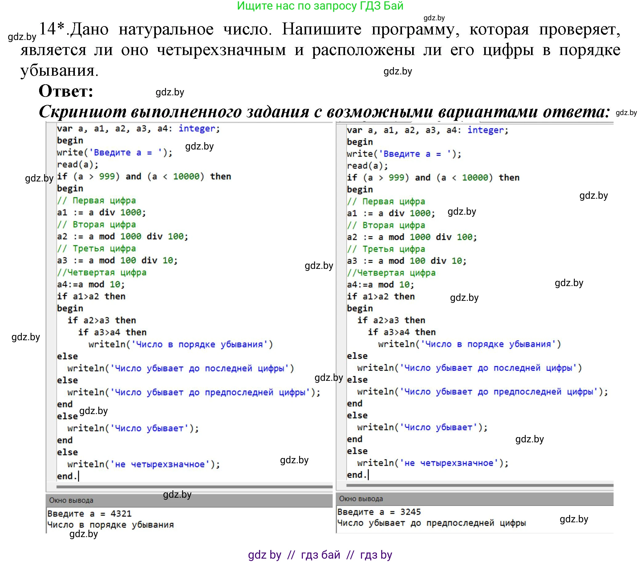This screenshot has height=562, width=641.
Task: Click the '// Вторая цифра' comment in right editor
Action: pos(386,225)
